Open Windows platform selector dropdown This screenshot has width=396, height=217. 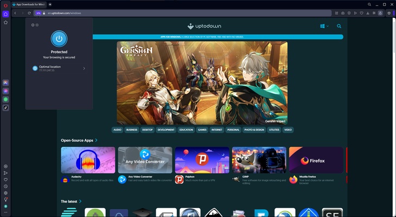(324, 26)
